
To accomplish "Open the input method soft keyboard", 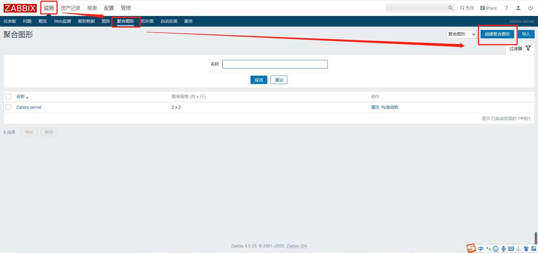I will coord(511,249).
